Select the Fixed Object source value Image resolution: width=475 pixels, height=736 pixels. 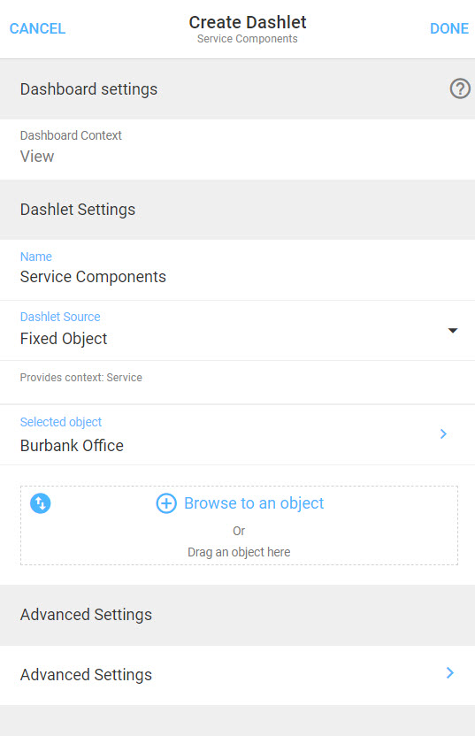coord(64,339)
